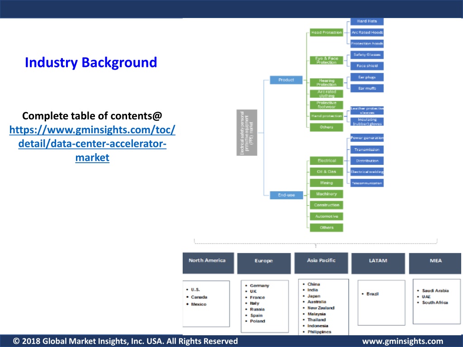The width and height of the screenshot is (463, 347).
Task: Click Australia in the Asia Pacific list
Action: (x=317, y=302)
